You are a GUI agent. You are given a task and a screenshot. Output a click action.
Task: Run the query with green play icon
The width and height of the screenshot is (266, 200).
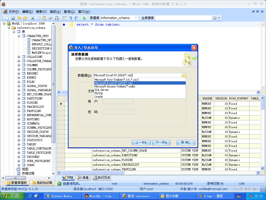(x=84, y=18)
